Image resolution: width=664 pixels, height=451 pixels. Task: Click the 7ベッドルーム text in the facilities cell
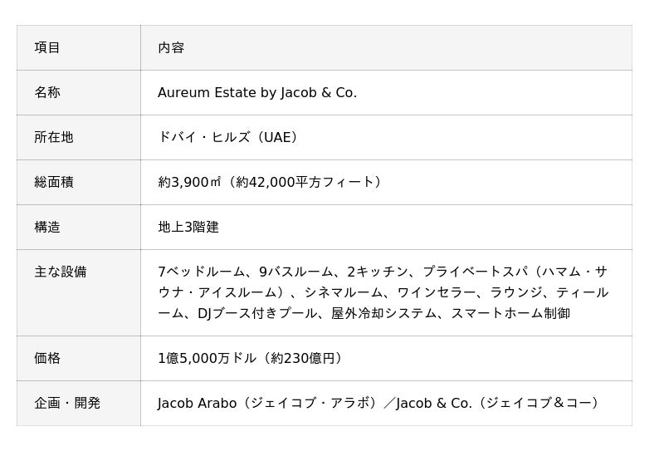[x=202, y=272]
